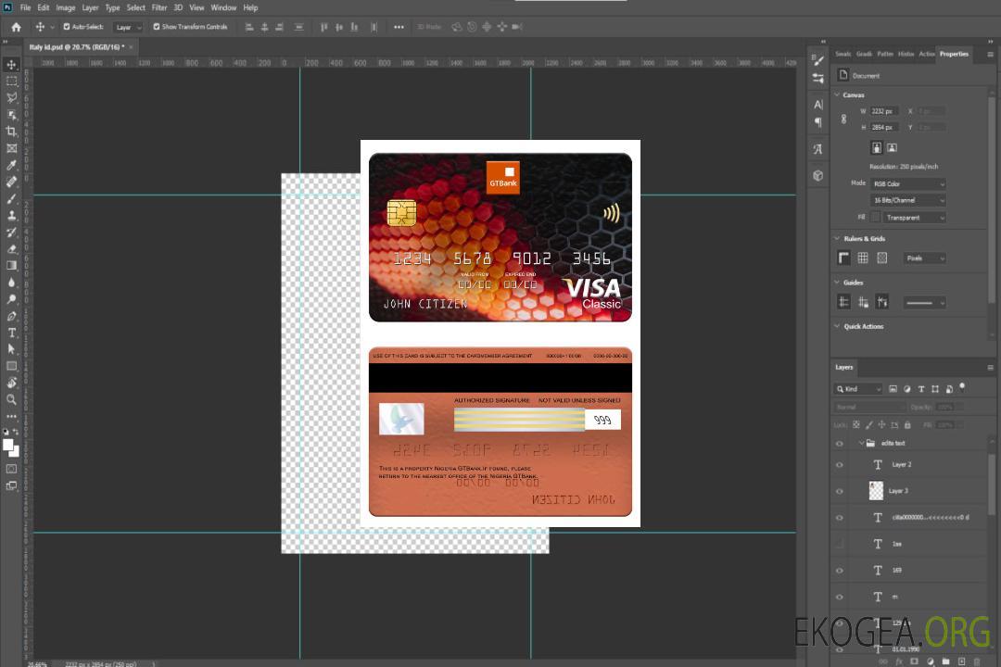Collapse the 'edite text' group arrow
The width and height of the screenshot is (1001, 667).
point(861,443)
